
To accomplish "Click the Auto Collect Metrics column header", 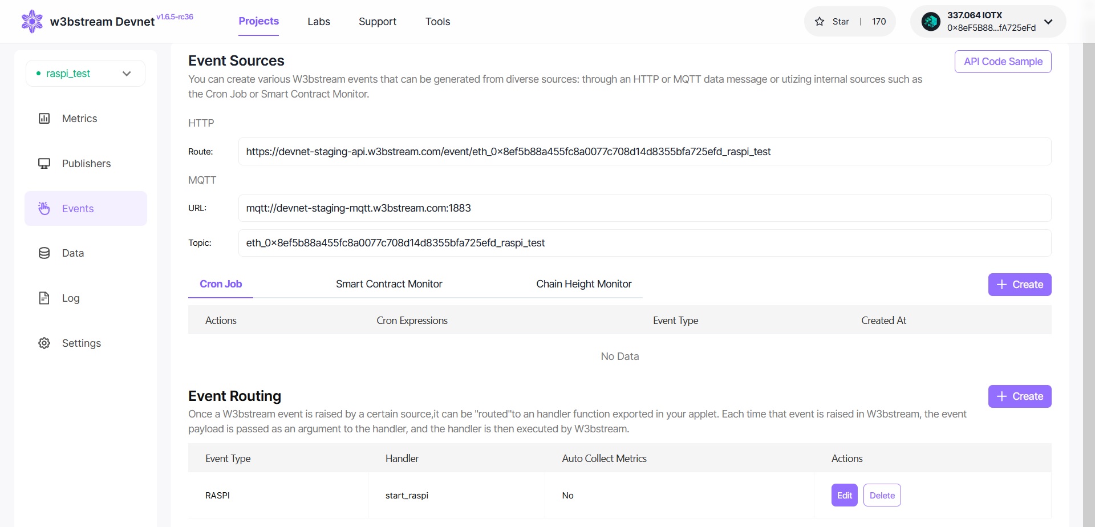I will pyautogui.click(x=604, y=459).
